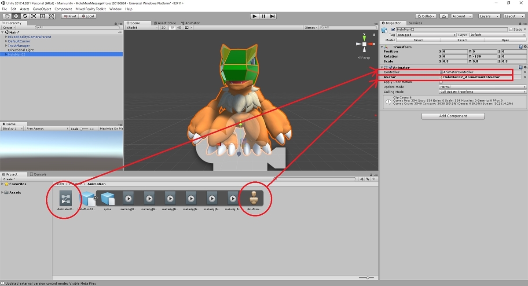
Task: Toggle scene effects image icon
Action: [x=187, y=27]
